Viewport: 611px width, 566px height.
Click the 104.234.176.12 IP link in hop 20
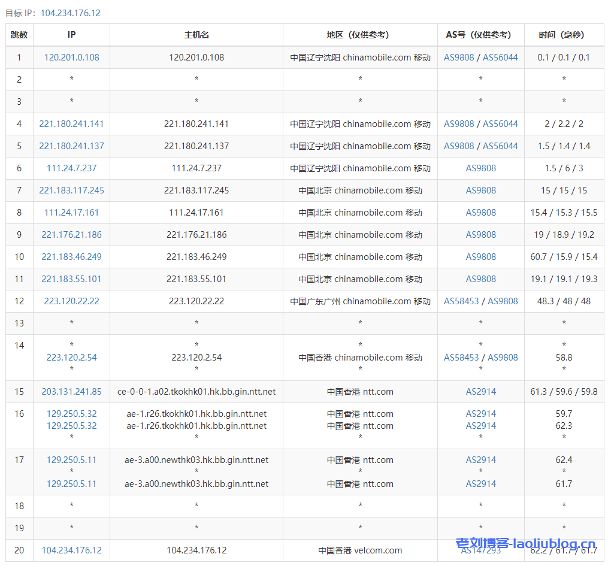pyautogui.click(x=72, y=550)
